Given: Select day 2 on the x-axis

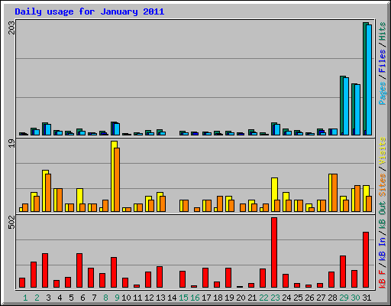Looking at the screenshot, I should [x=37, y=298].
